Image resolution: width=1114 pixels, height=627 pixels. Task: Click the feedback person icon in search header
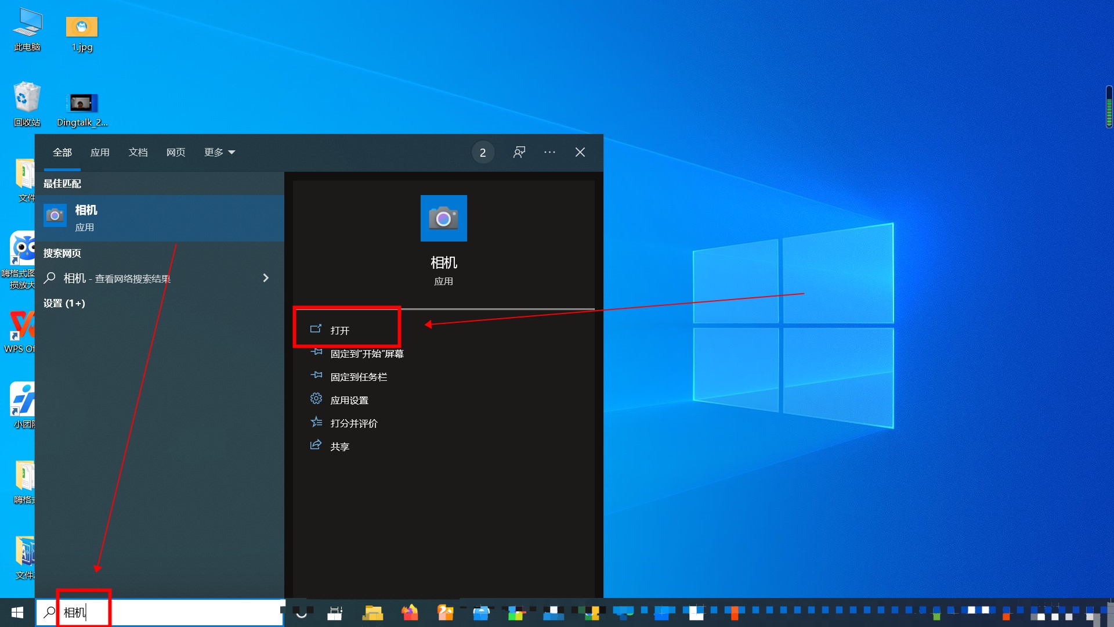(x=519, y=152)
